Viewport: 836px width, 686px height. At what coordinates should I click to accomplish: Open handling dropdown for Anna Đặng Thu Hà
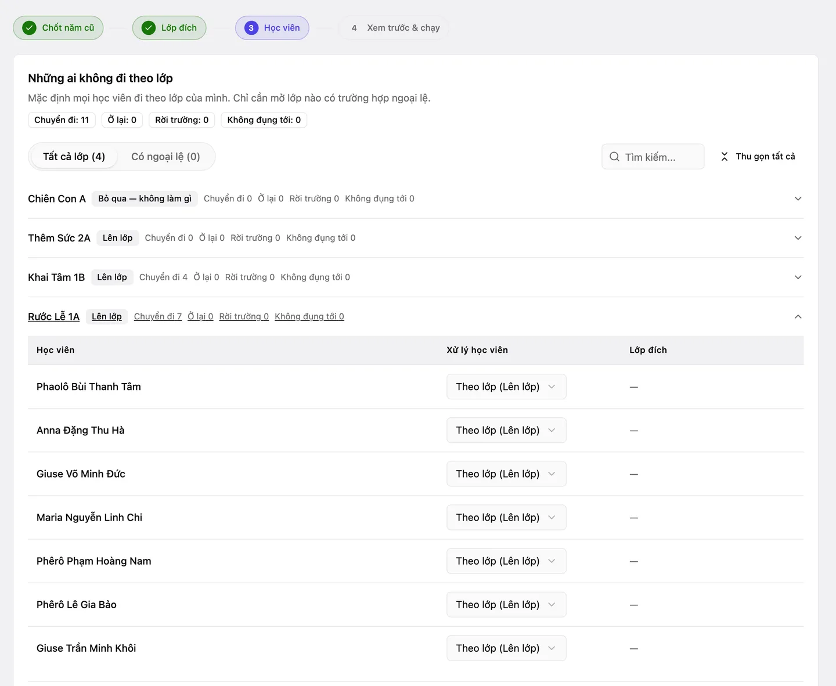point(506,430)
